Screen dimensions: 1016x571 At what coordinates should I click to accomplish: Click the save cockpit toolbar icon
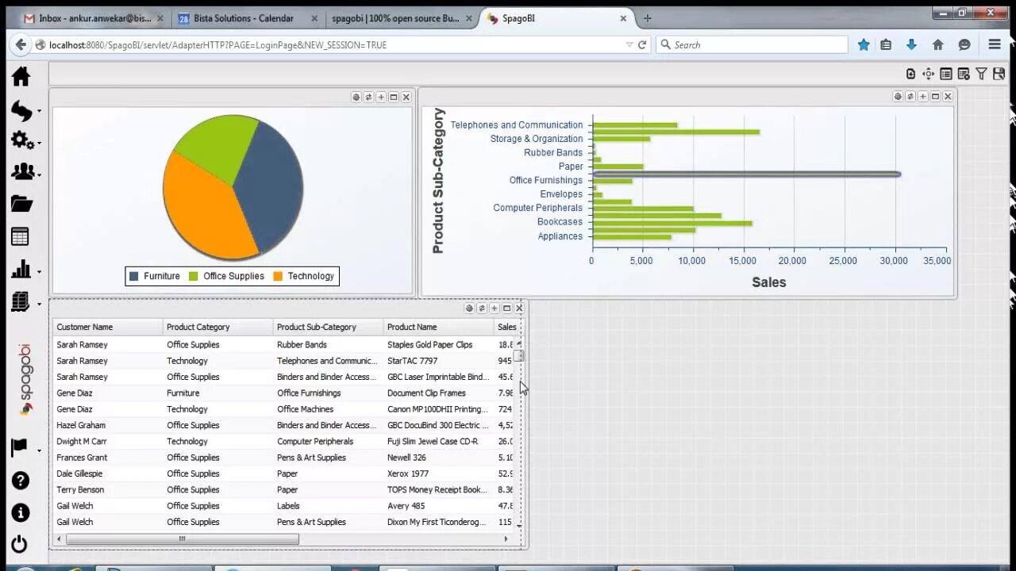999,74
